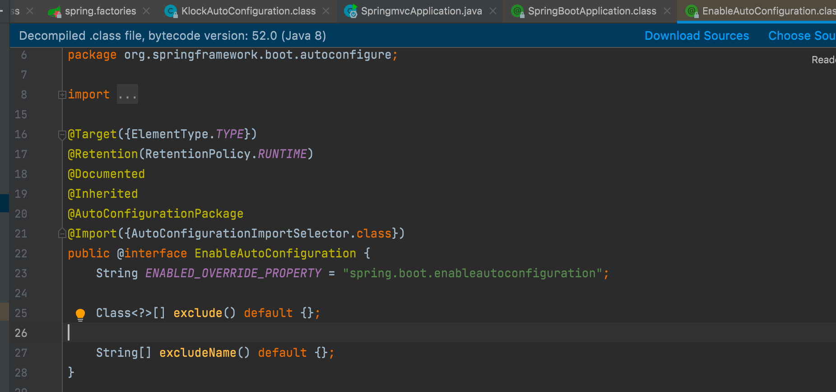Open the KlockAutoConfiguration.class tab
Viewport: 836px width, 392px height.
248,11
